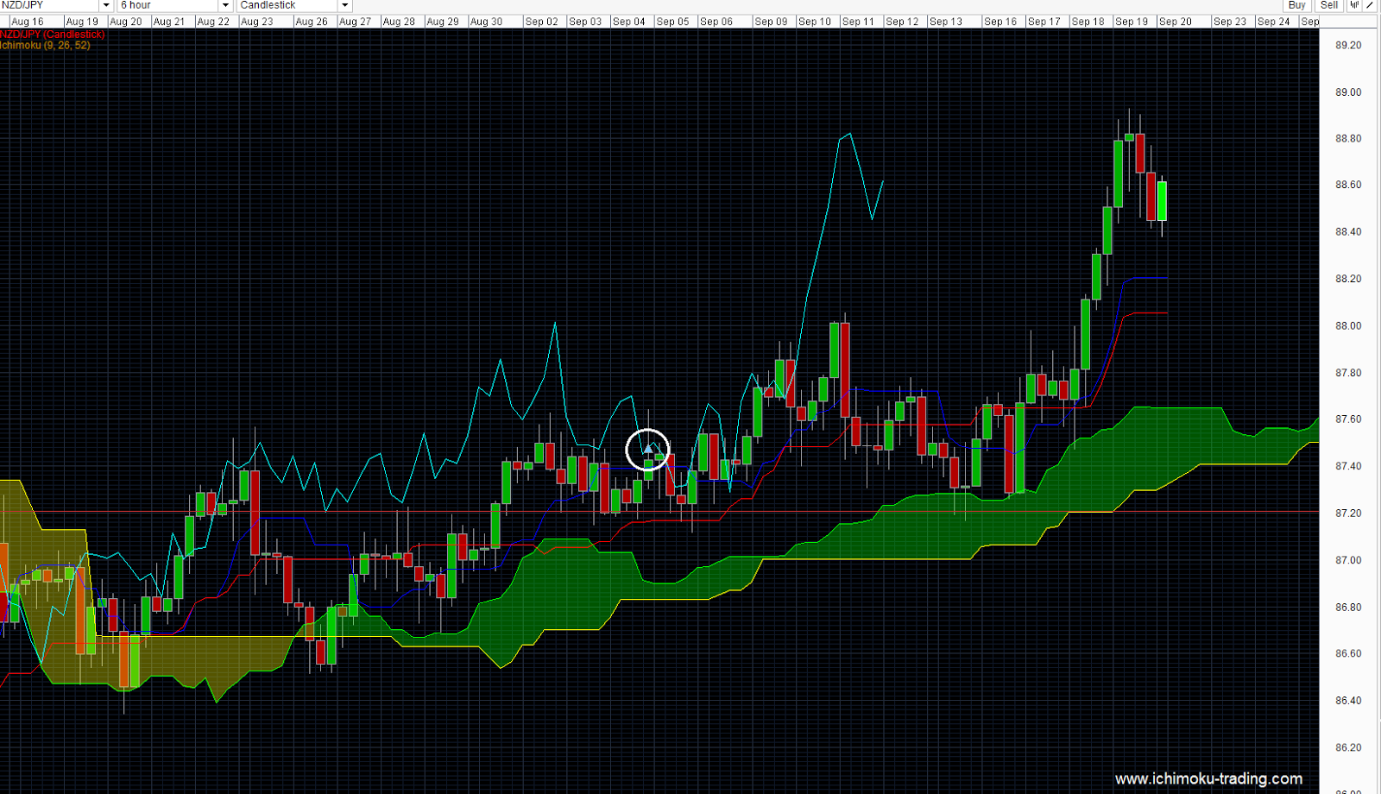Viewport: 1381px width, 794px height.
Task: Click the Sep 13 date label
Action: coord(946,22)
